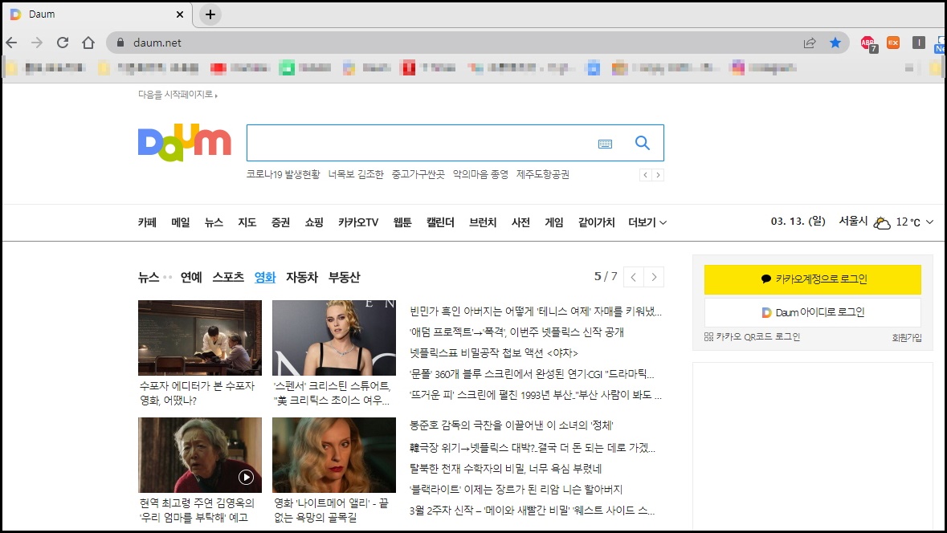The image size is (947, 533).
Task: Expand the weather dropdown chevron
Action: tap(929, 222)
